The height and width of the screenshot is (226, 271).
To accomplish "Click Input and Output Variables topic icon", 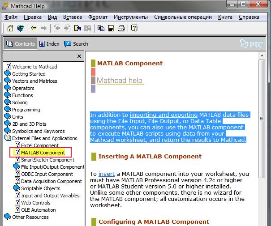I will pos(17,195).
